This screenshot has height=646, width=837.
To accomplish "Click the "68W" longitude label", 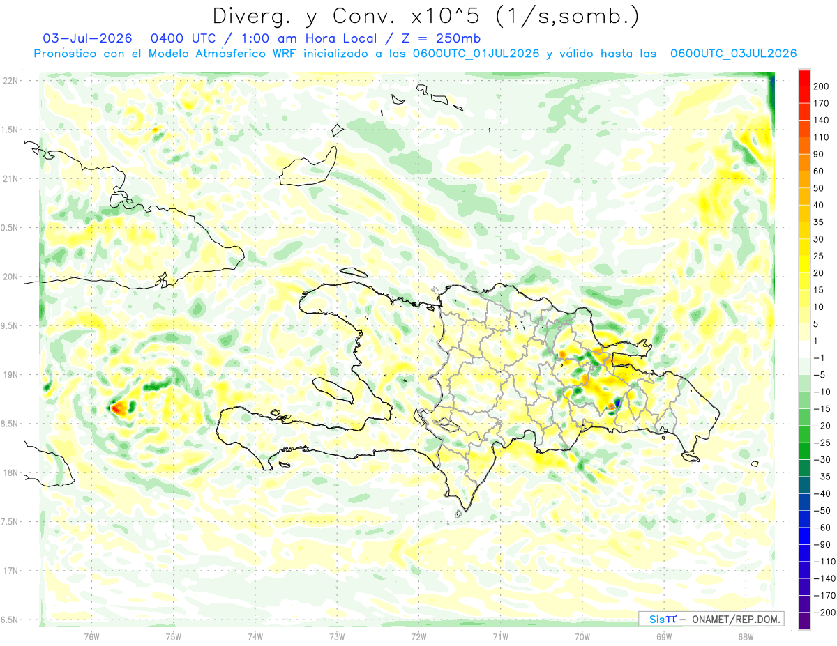I will click(x=745, y=637).
